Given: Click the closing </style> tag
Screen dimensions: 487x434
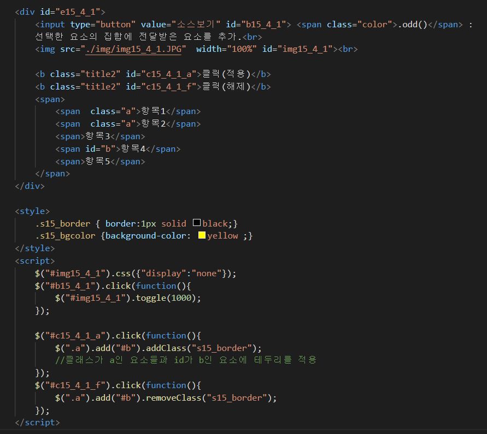Looking at the screenshot, I should 35,248.
